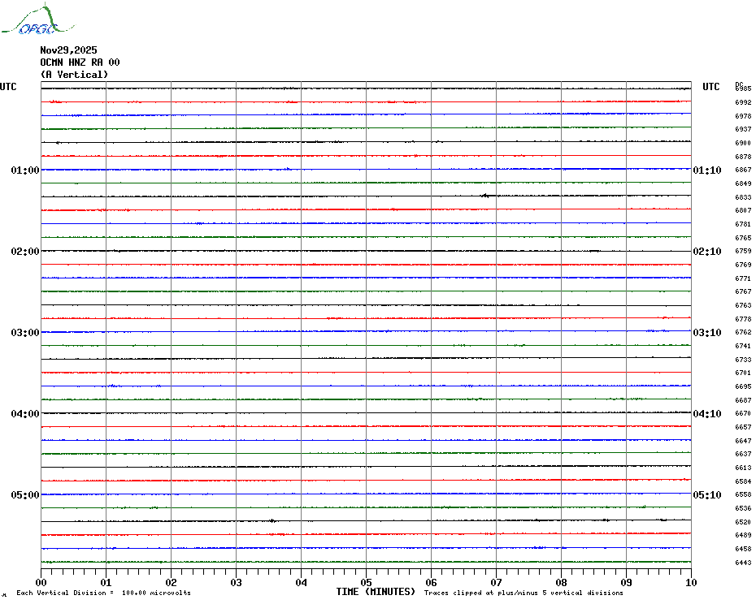Click the 00 minute mark on bottom axis

tap(41, 582)
